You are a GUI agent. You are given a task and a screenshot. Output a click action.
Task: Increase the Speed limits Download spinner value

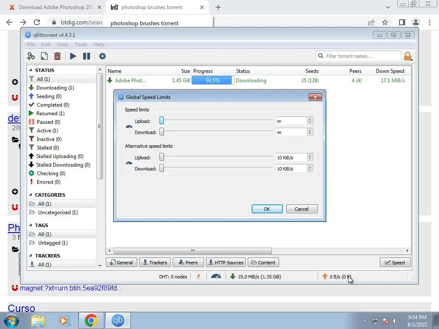[310, 130]
